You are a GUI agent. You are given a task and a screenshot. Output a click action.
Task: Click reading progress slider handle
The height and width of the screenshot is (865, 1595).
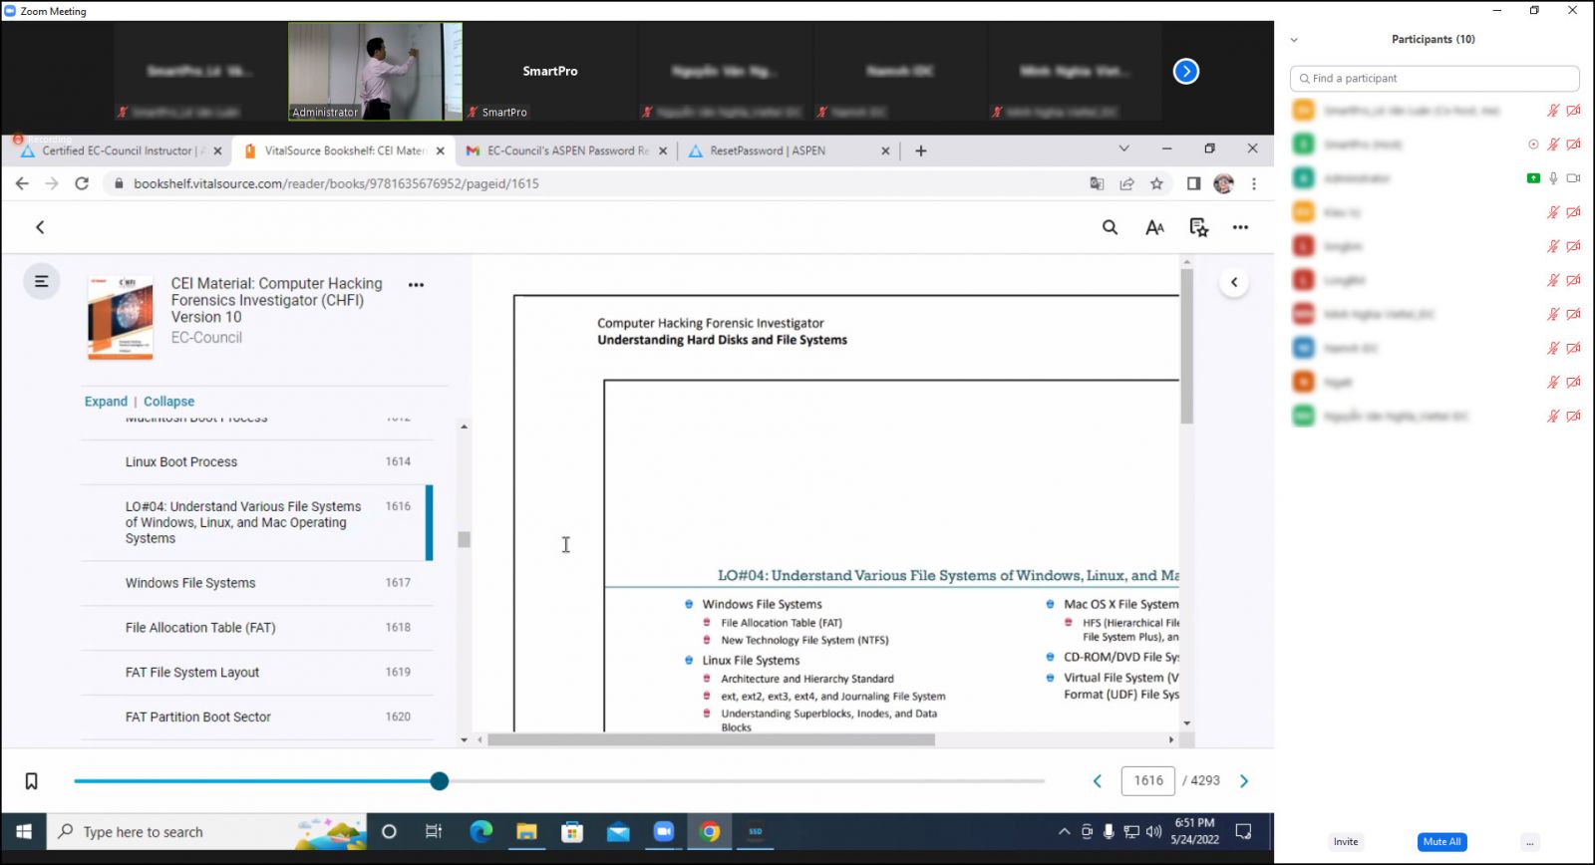point(440,781)
